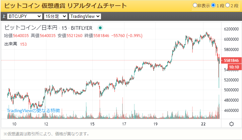Image resolution: width=242 pixels, height=140 pixels.
Task: Click date 22 on the time axis
Action: pos(203,124)
